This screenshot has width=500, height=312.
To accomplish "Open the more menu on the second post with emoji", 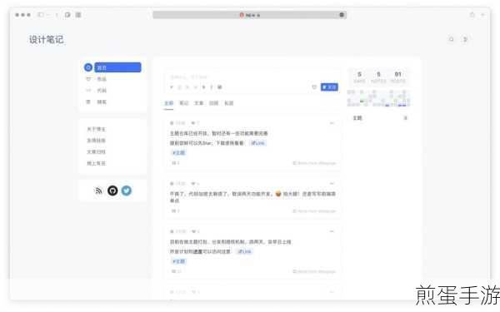I will pyautogui.click(x=332, y=183).
